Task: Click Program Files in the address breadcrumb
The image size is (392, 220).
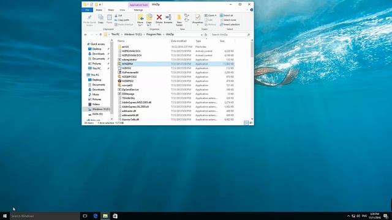Action: (154, 34)
